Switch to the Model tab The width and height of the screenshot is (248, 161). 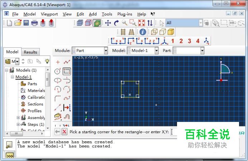tap(12, 52)
